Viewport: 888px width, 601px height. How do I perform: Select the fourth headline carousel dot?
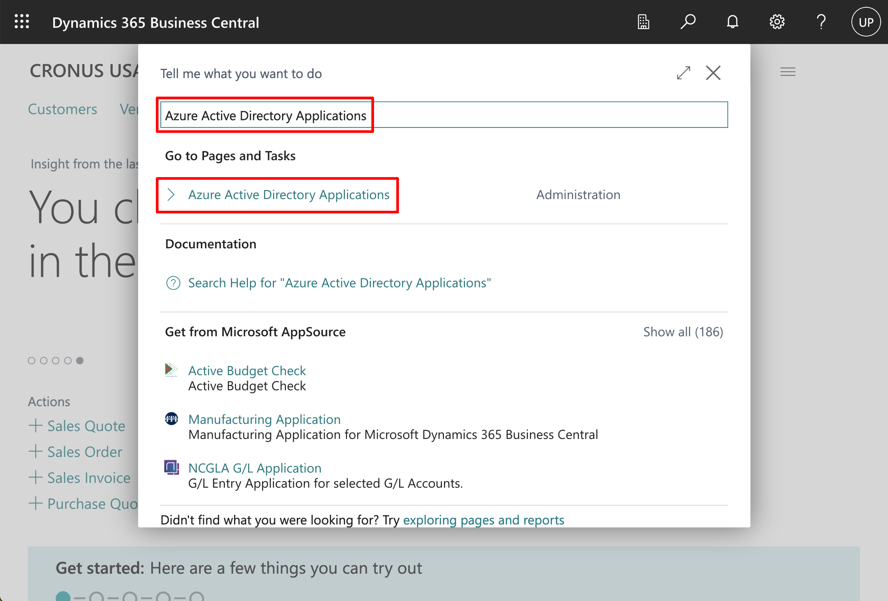point(67,360)
